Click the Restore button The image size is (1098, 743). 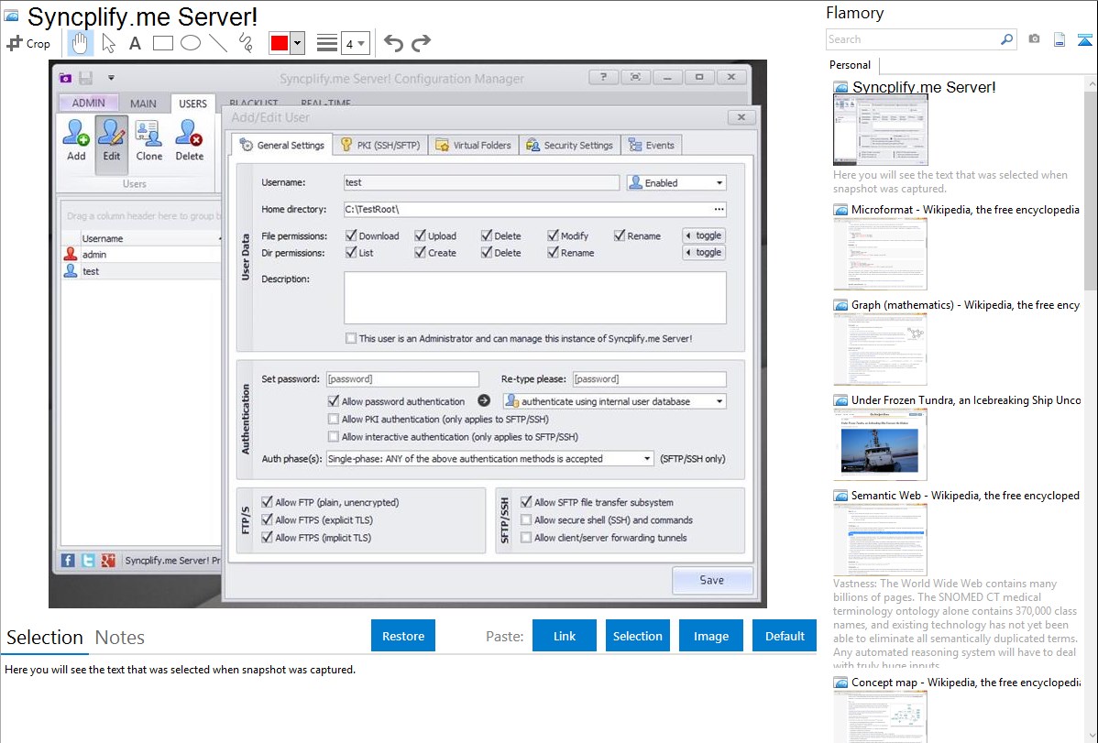[x=403, y=636]
